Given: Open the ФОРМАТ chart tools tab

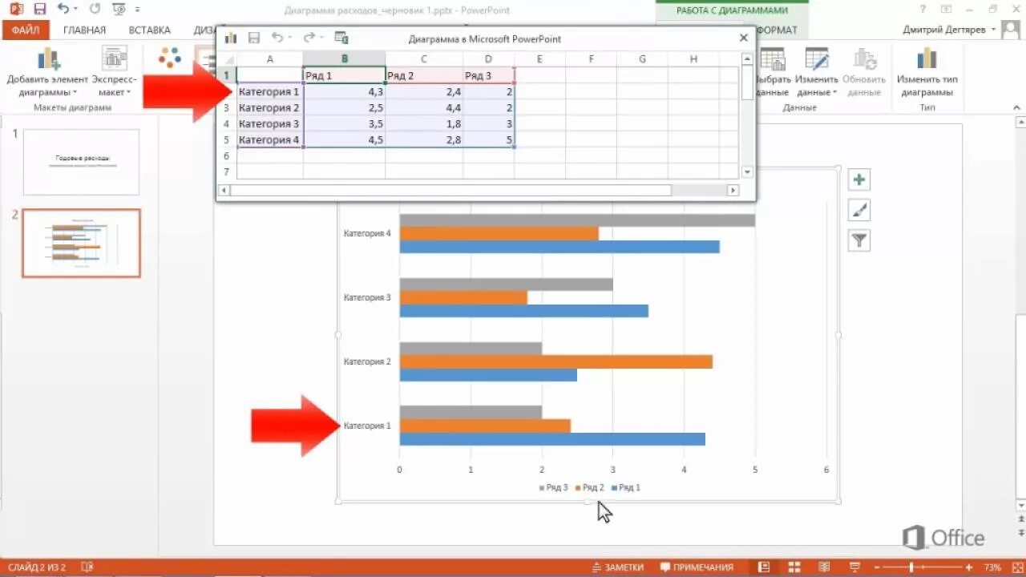Looking at the screenshot, I should [778, 30].
